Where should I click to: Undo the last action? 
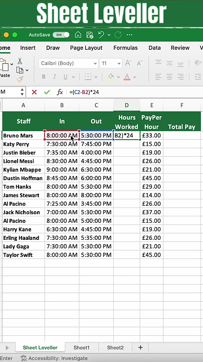click(101, 35)
